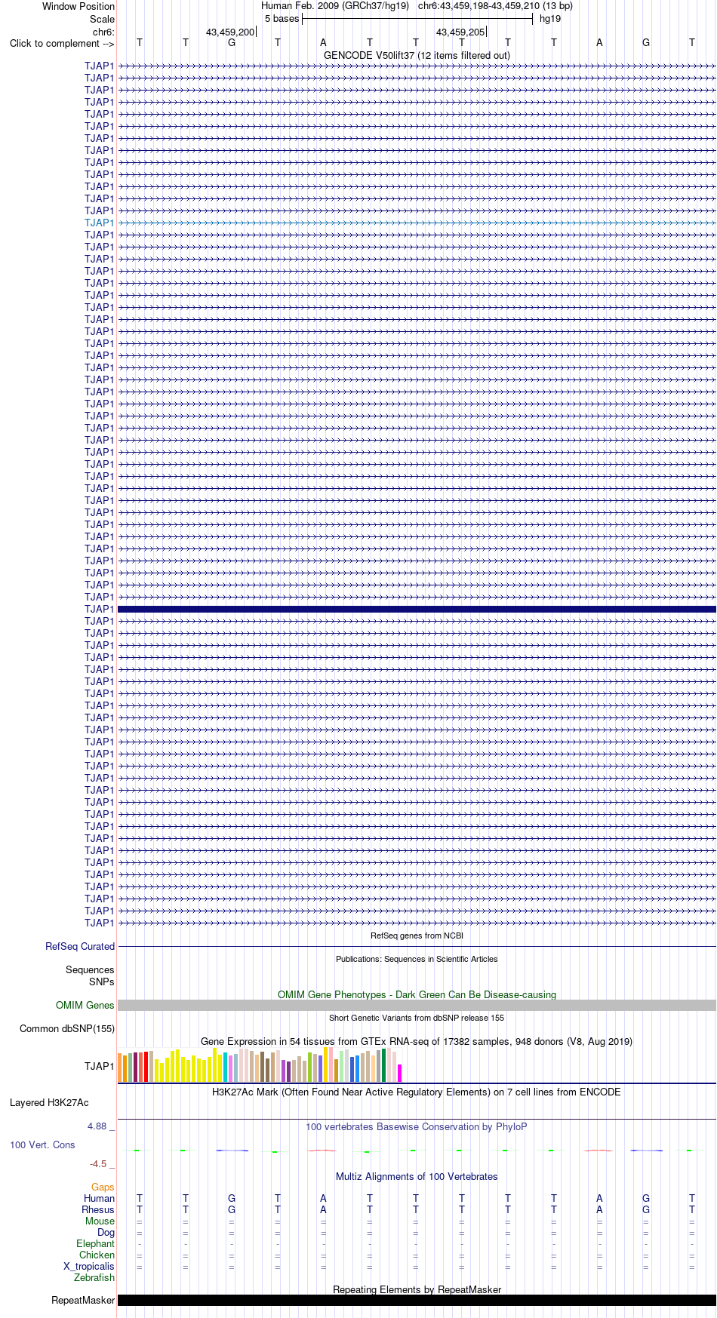Click the 'RepeatMasker' track label
This screenshot has width=717, height=1318.
coord(83,1300)
